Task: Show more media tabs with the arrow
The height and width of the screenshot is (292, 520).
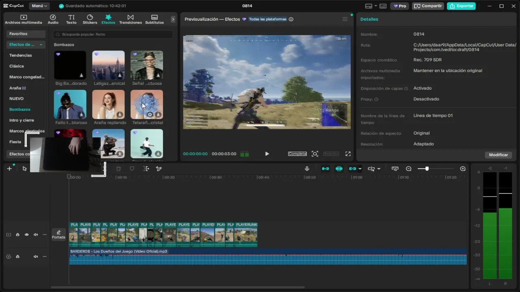Action: coord(173,19)
